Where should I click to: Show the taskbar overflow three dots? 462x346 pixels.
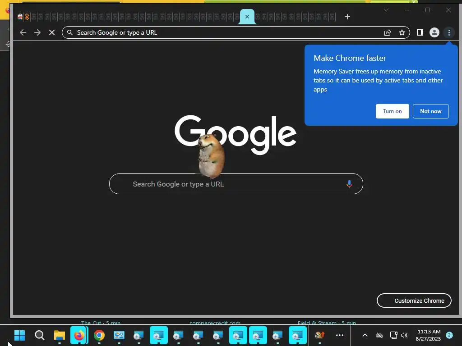(340, 335)
